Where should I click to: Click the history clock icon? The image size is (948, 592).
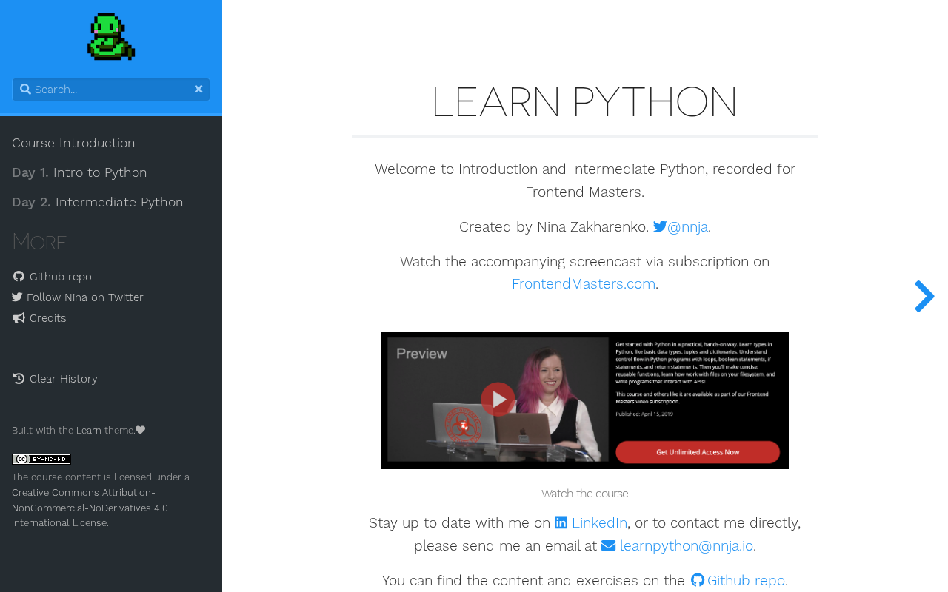(19, 379)
